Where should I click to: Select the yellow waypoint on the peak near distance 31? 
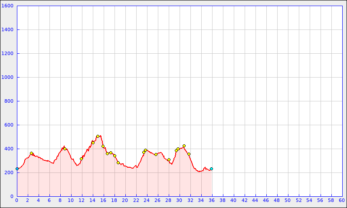click(x=184, y=146)
